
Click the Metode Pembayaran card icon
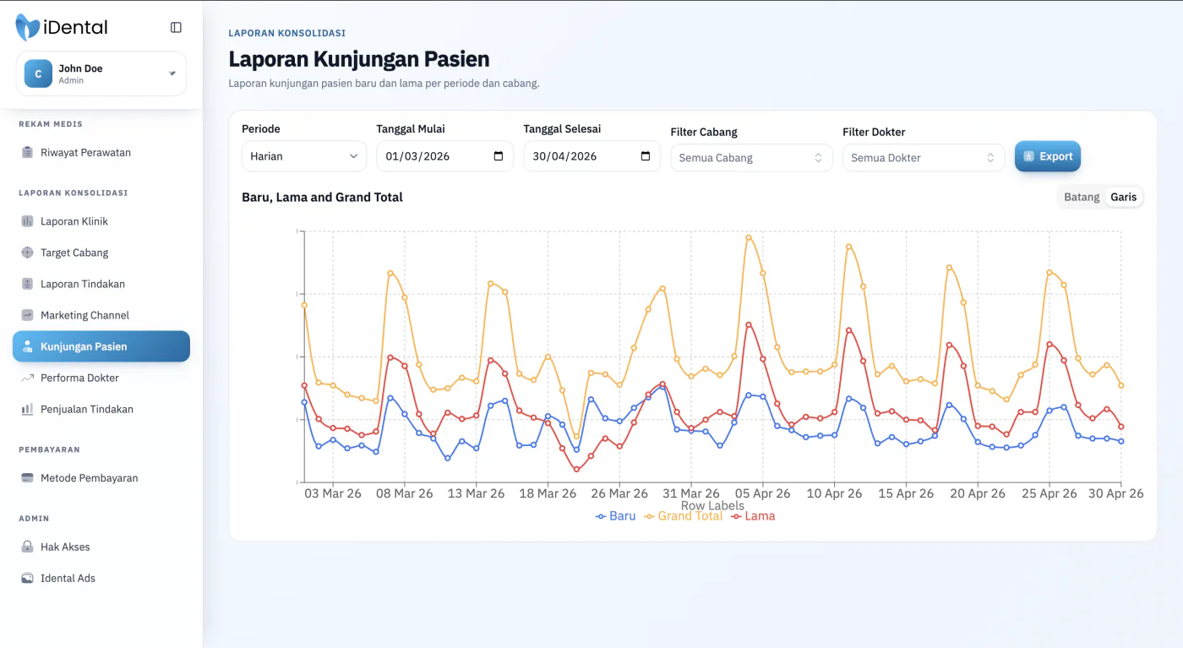(x=27, y=478)
